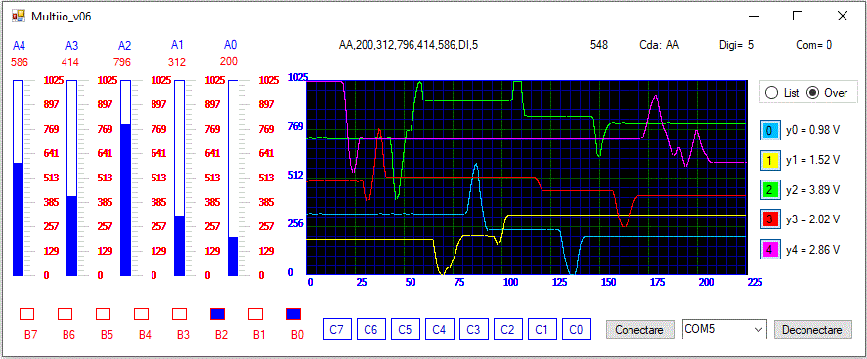Click the Cda: AA label
Image resolution: width=867 pixels, height=359 pixels.
(659, 45)
